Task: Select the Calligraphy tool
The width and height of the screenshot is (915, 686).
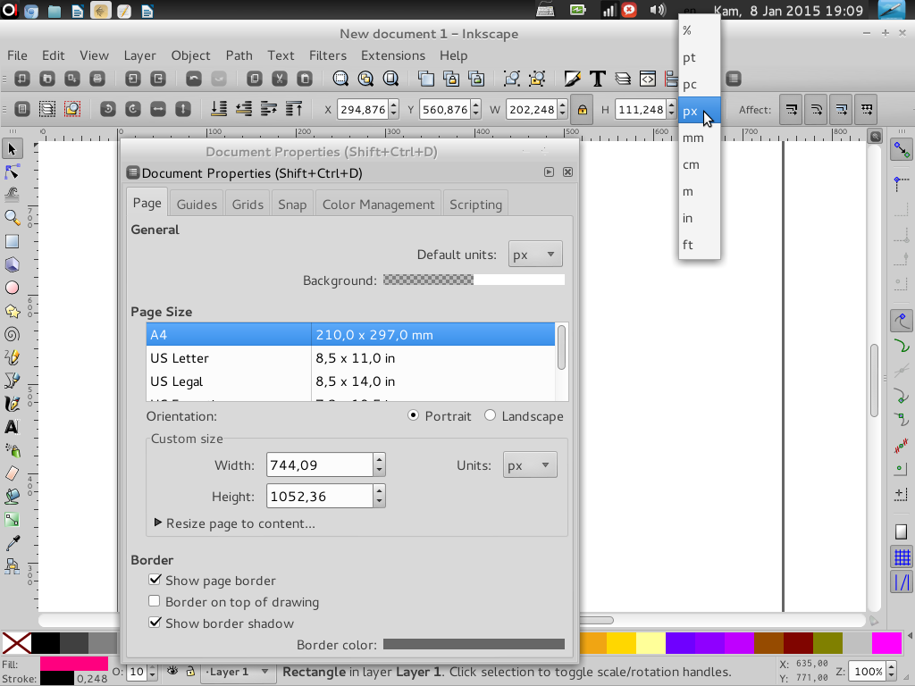Action: pyautogui.click(x=12, y=403)
